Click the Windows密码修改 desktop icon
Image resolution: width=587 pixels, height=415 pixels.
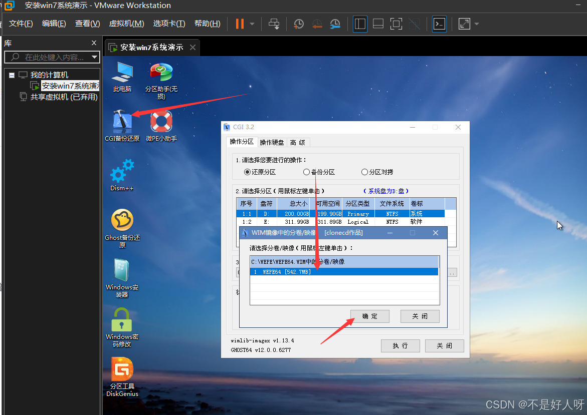coord(122,327)
